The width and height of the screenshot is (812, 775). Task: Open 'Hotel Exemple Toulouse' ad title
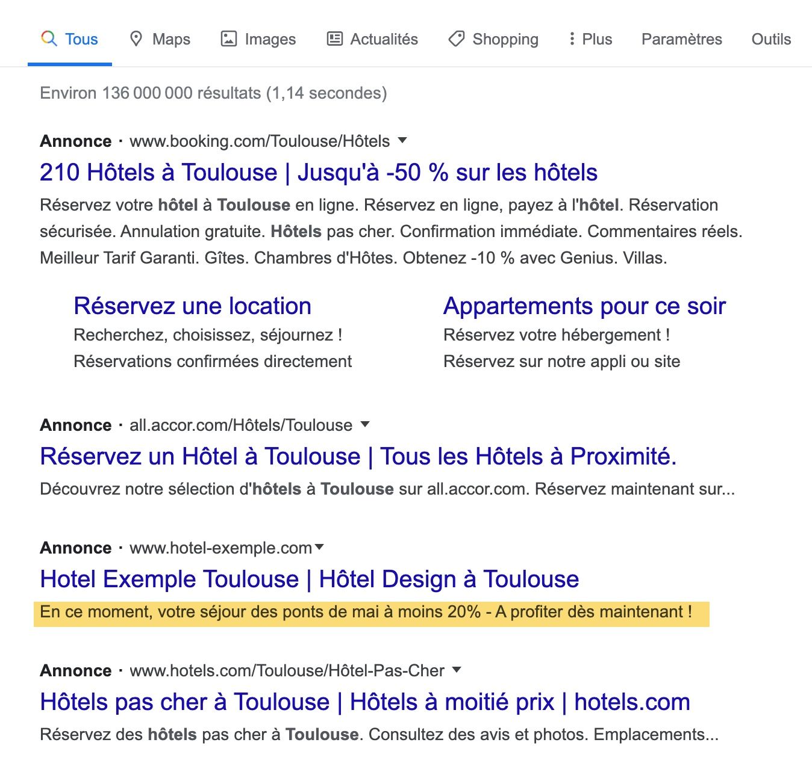click(310, 579)
